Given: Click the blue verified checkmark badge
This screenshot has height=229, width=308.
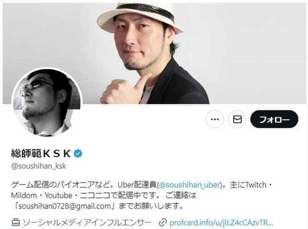Looking at the screenshot, I should pyautogui.click(x=78, y=154).
